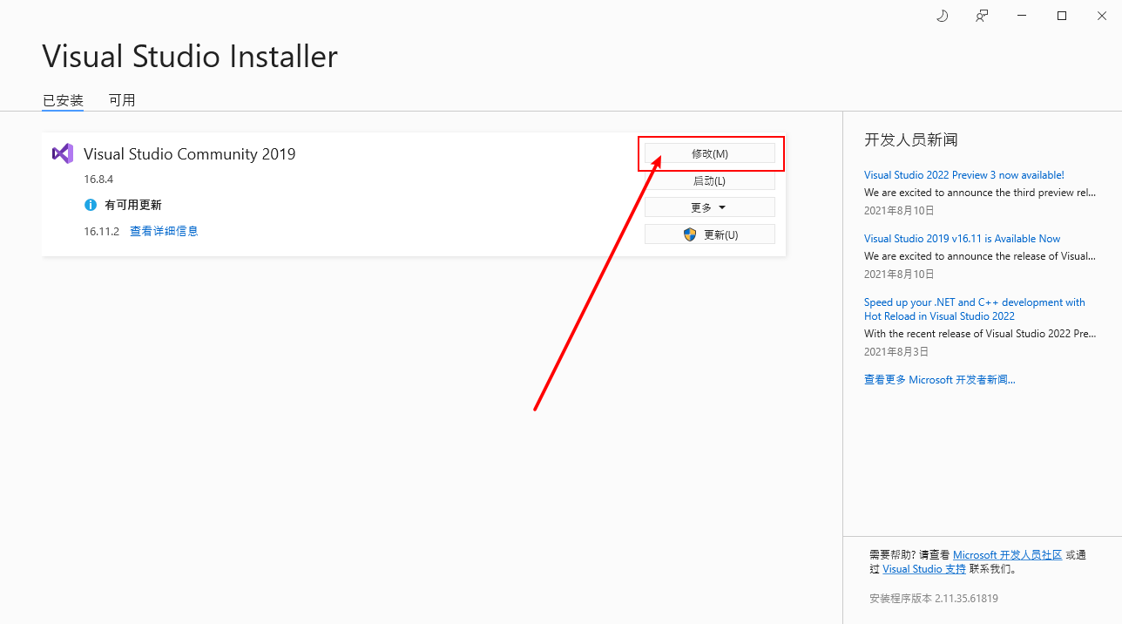Image resolution: width=1122 pixels, height=624 pixels.
Task: Open Visual Studio 2022 Preview 3 news link
Action: 964,175
